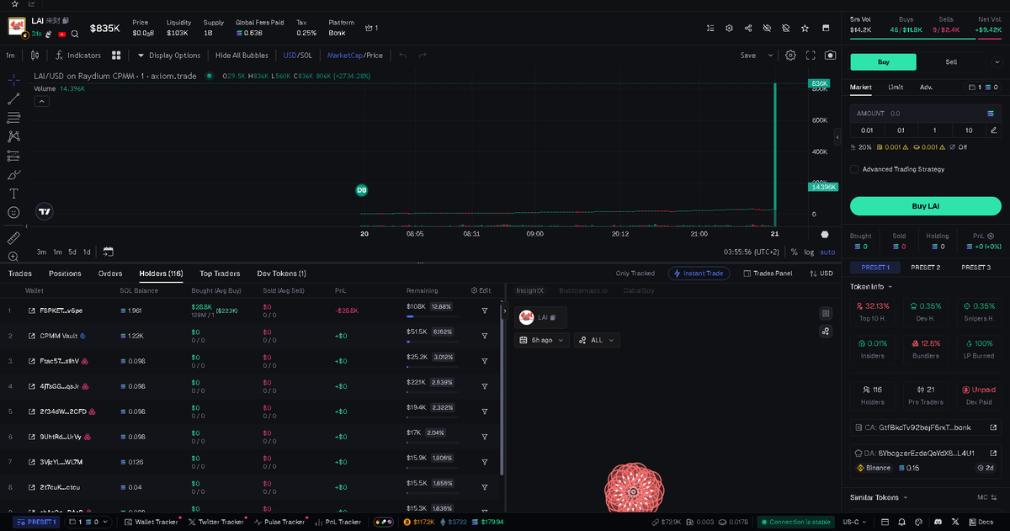Switch chart between MarketCap and Price
Screen dimensions: 1010x531
click(355, 56)
